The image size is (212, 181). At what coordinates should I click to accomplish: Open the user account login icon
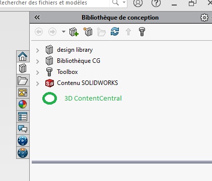tap(138, 3)
